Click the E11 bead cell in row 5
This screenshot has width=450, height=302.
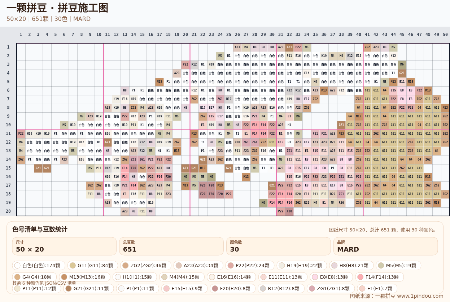402,82
